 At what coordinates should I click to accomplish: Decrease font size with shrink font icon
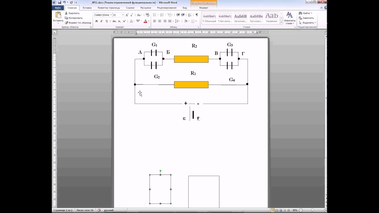[132, 15]
